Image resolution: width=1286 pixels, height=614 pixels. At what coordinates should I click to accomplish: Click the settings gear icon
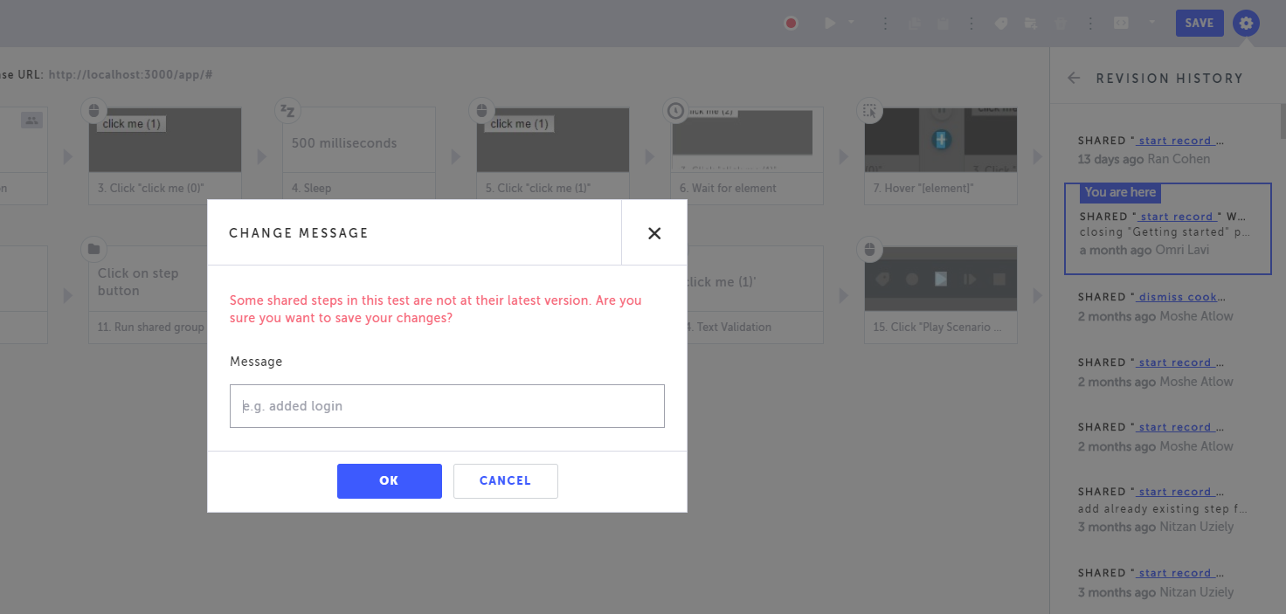1246,24
